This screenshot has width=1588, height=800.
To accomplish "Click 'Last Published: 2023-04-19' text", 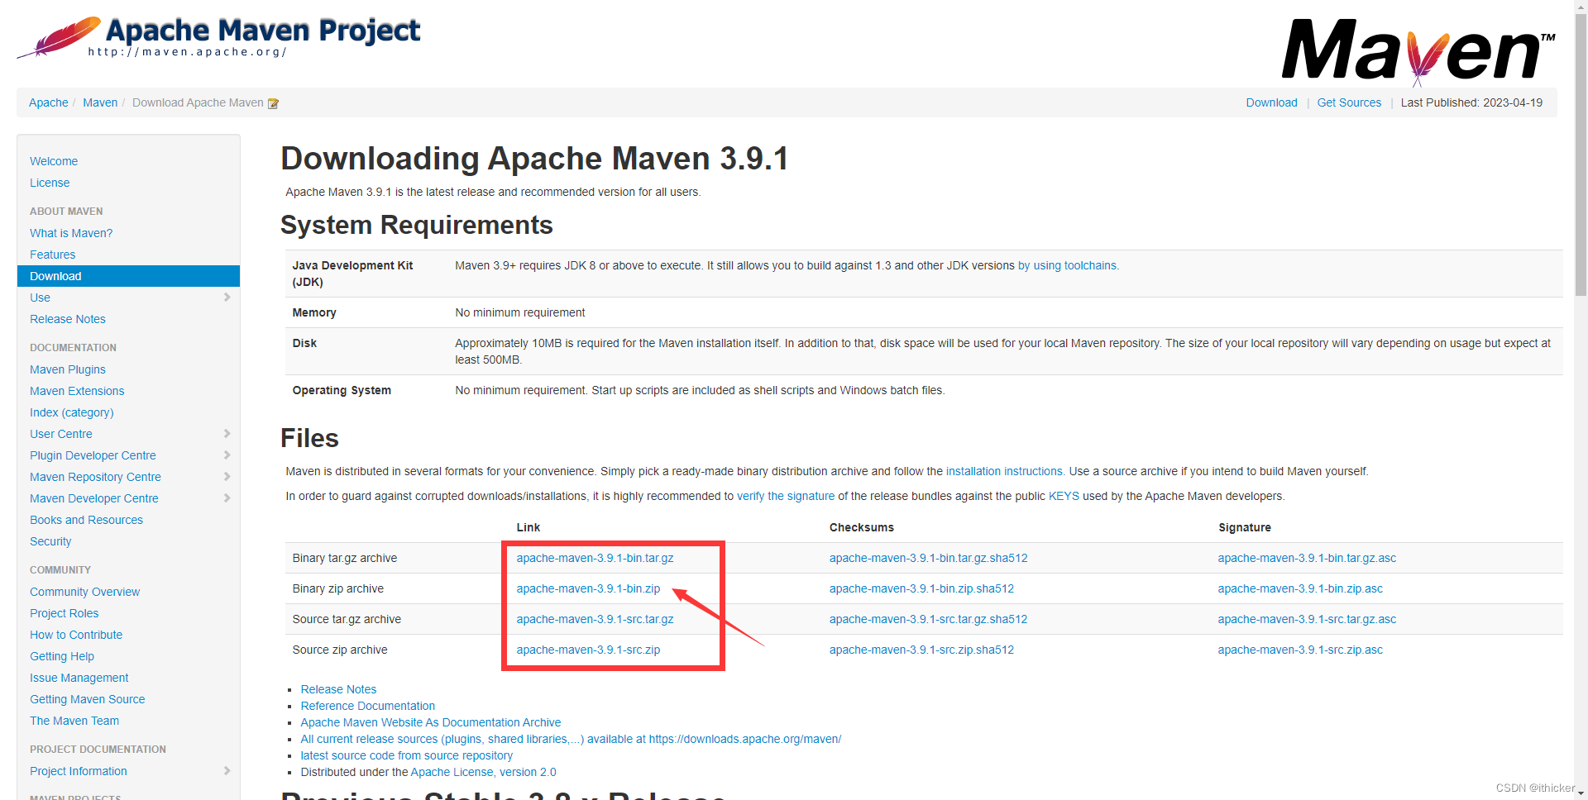I will pos(1471,102).
